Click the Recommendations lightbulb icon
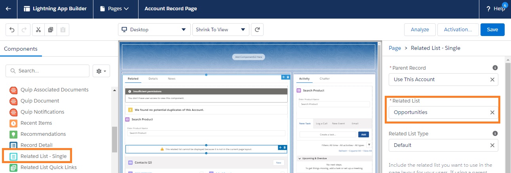511x173 pixels. (x=13, y=134)
